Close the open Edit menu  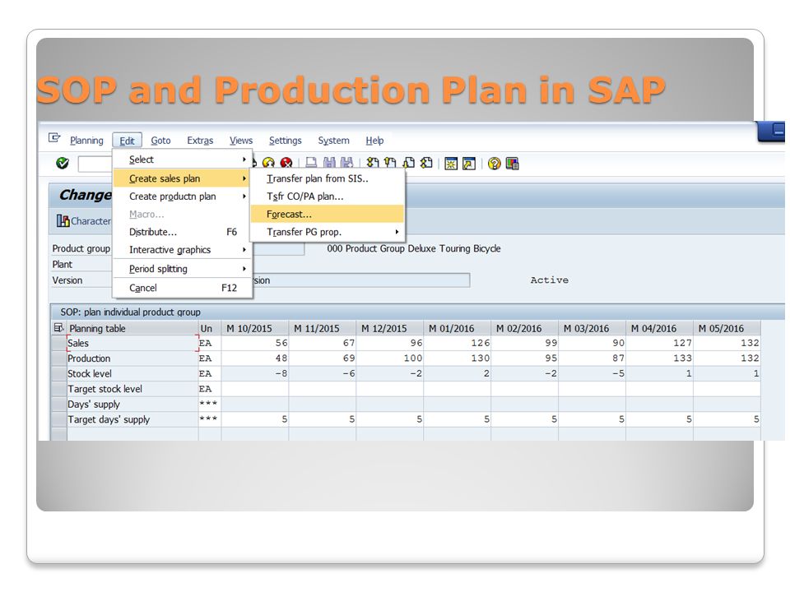(x=127, y=141)
